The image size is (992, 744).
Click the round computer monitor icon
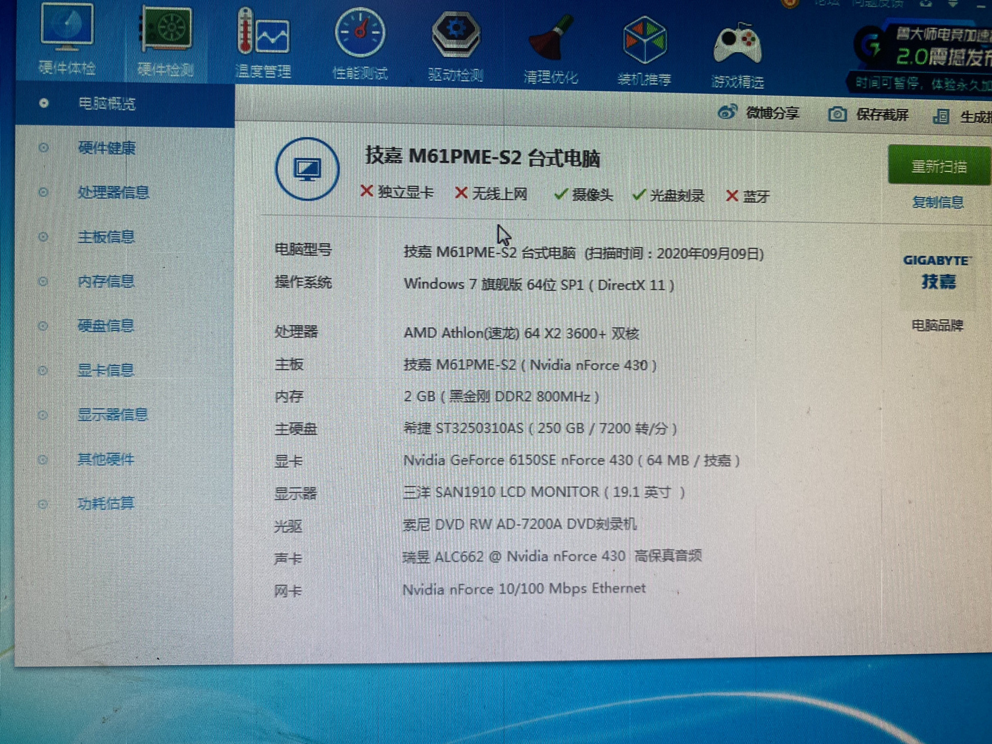coord(307,169)
